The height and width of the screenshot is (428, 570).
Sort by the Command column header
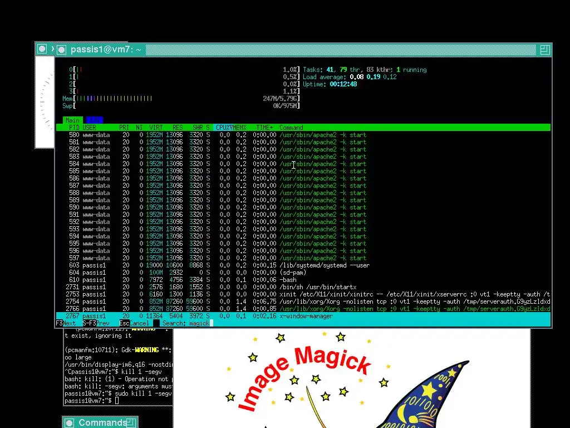[x=291, y=128]
